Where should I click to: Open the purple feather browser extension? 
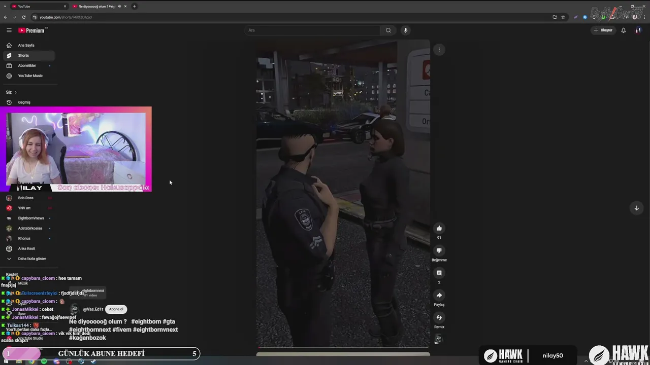point(576,17)
